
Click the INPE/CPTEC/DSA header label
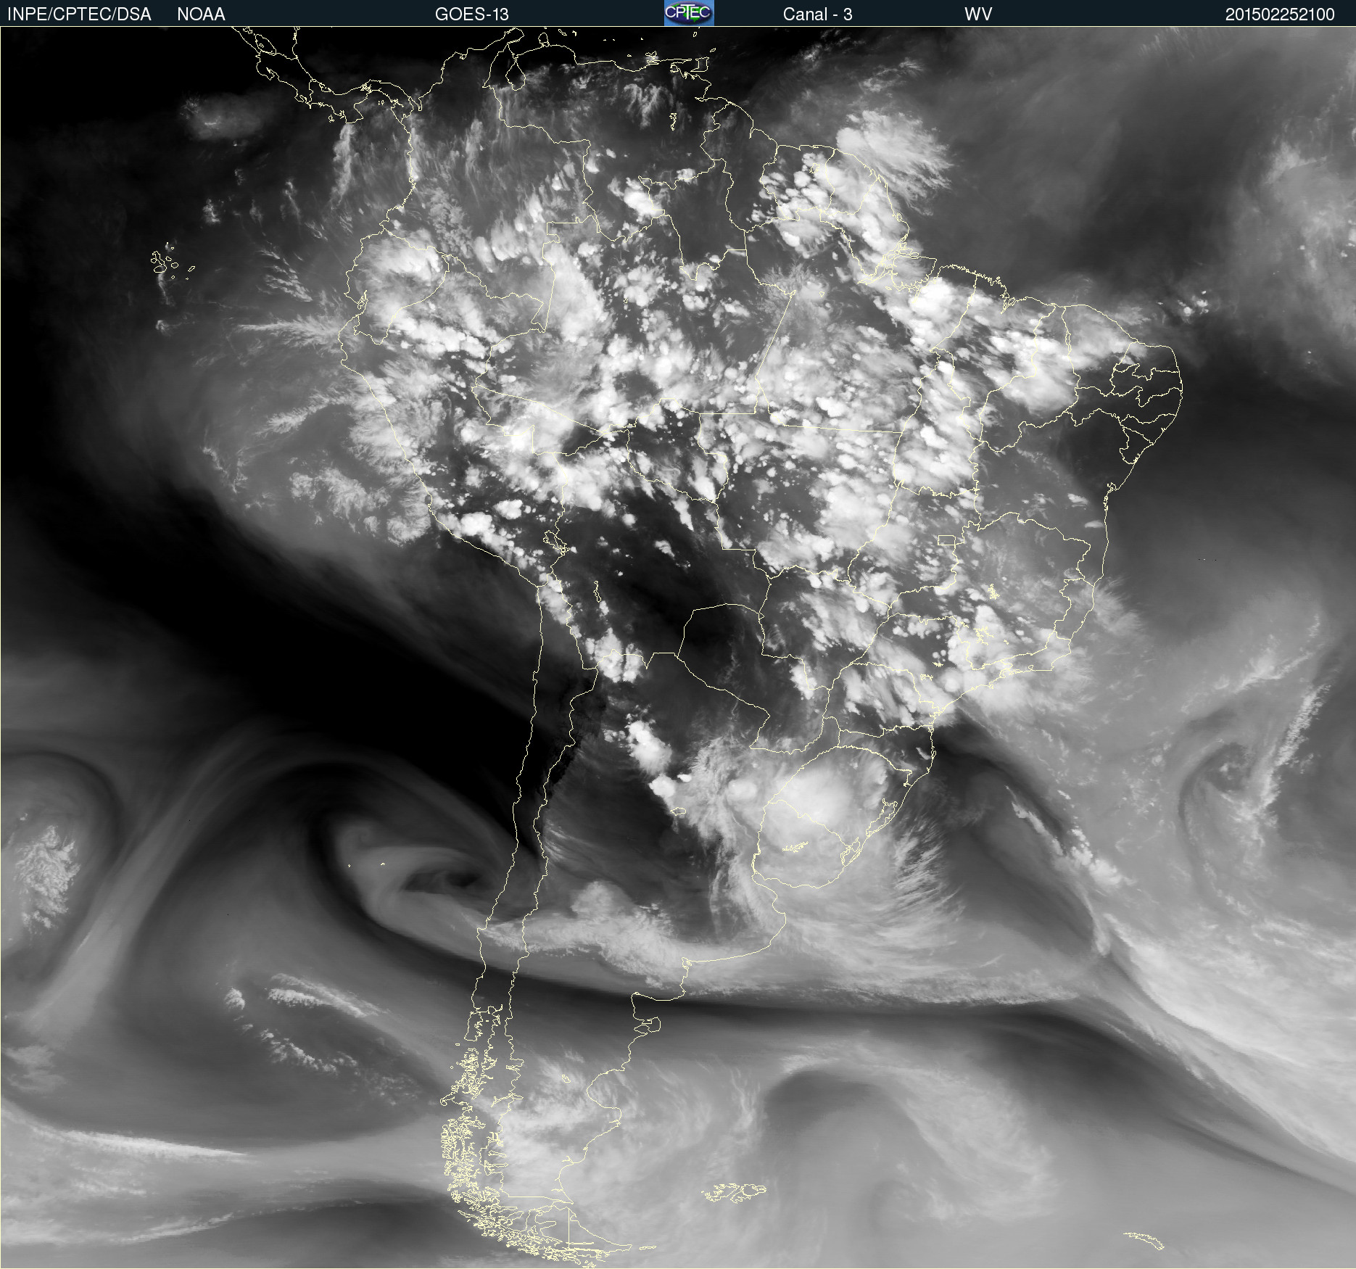(x=79, y=14)
